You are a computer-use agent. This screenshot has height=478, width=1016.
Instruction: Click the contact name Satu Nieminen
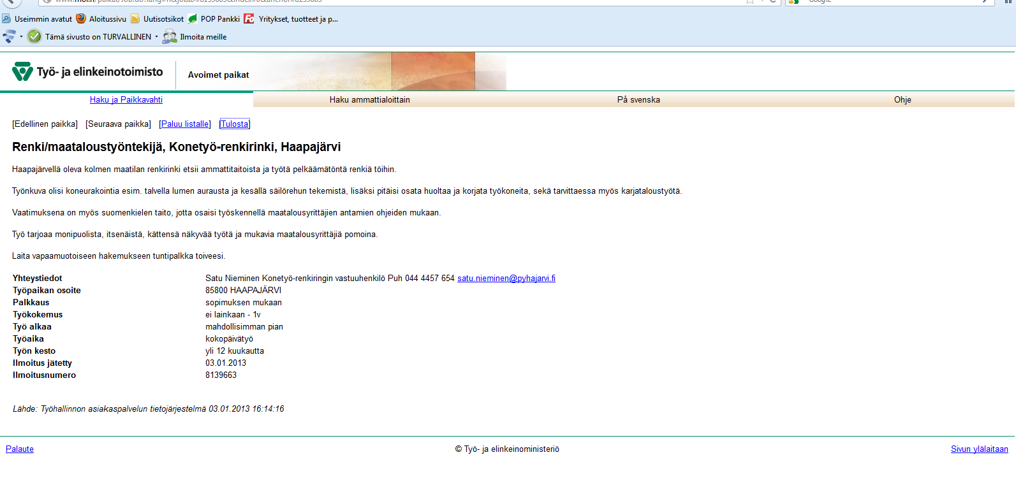[x=232, y=279]
